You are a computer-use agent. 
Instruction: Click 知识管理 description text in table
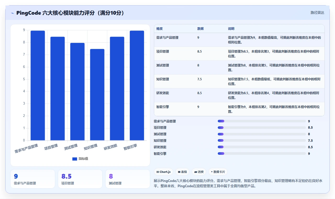[274, 81]
